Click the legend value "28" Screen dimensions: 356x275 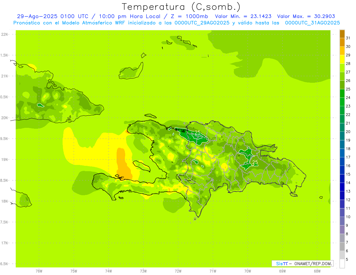point(348,63)
